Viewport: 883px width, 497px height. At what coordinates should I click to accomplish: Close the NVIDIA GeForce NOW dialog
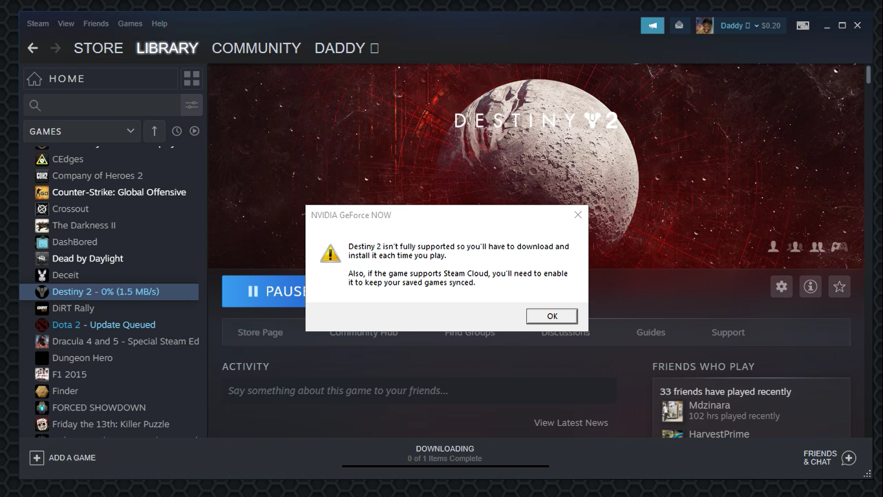click(578, 215)
